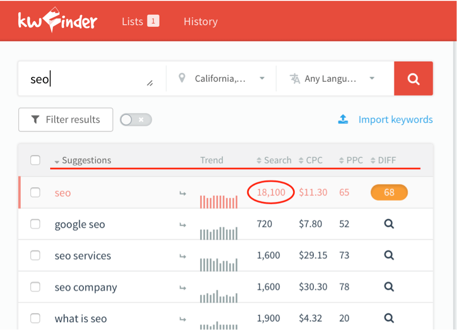This screenshot has width=457, height=330.
Task: Click the seo services keyword
Action: click(83, 256)
